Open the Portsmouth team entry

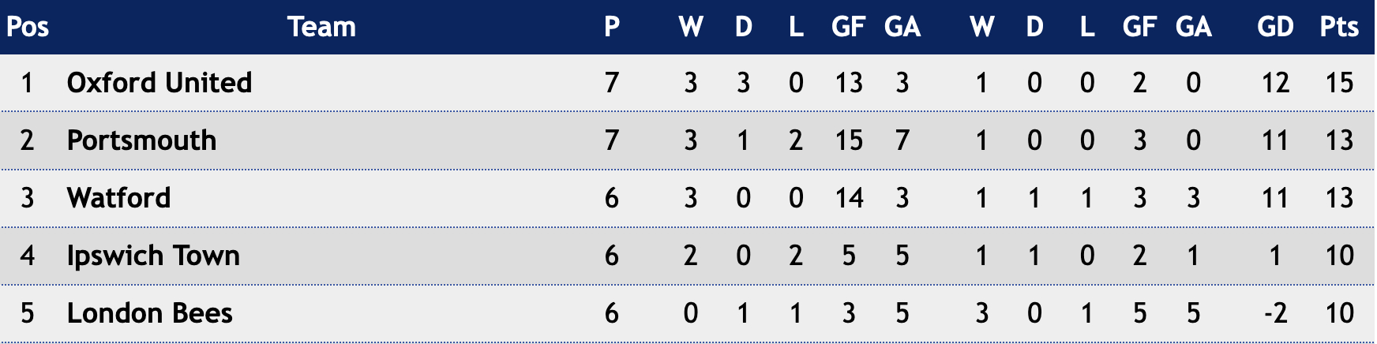coord(141,140)
